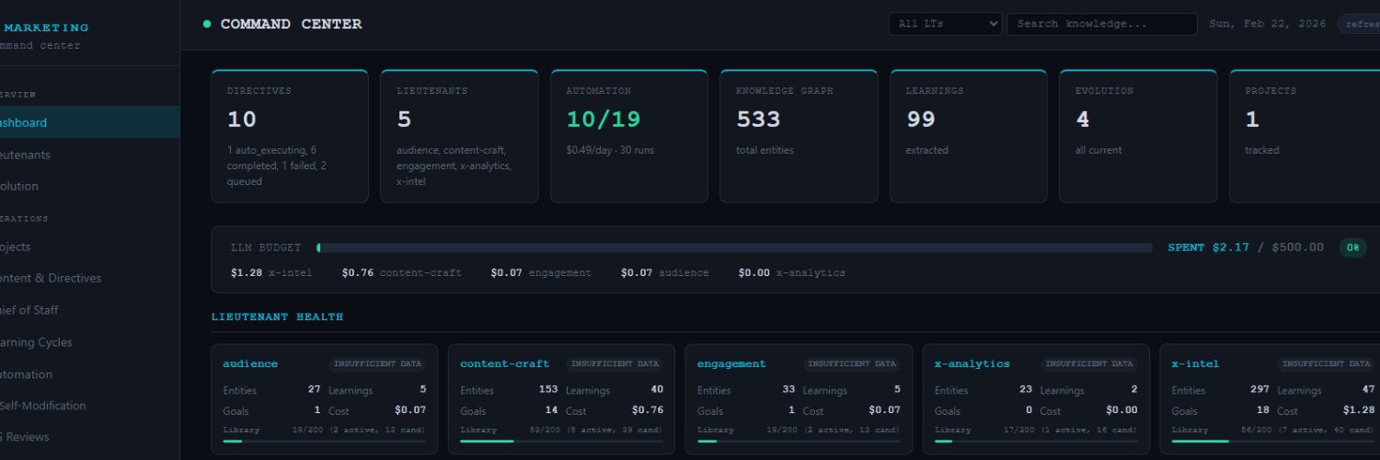The height and width of the screenshot is (460, 1380).
Task: Click the x-analytics Library progress bar
Action: [x=1036, y=442]
